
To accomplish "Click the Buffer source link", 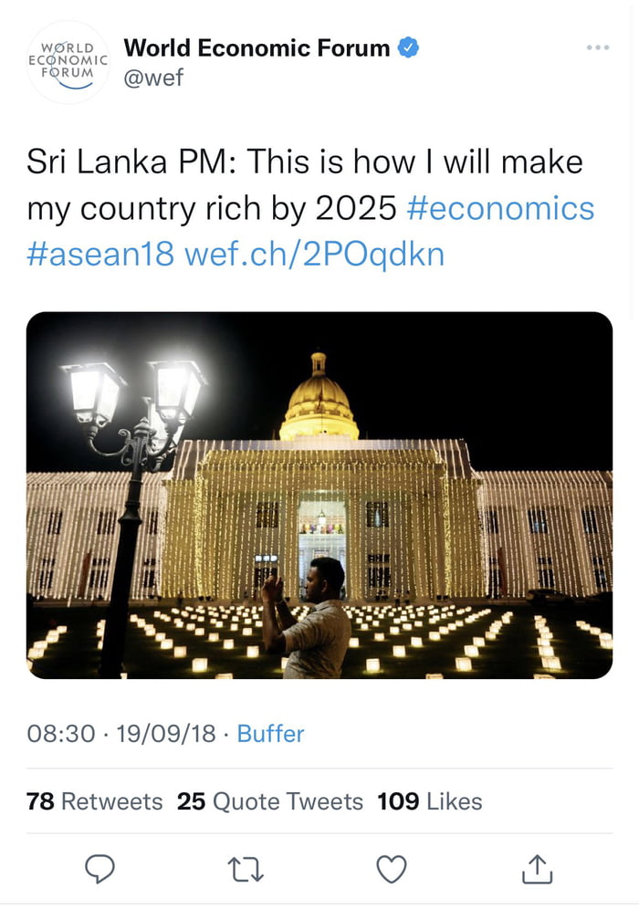I will [270, 734].
